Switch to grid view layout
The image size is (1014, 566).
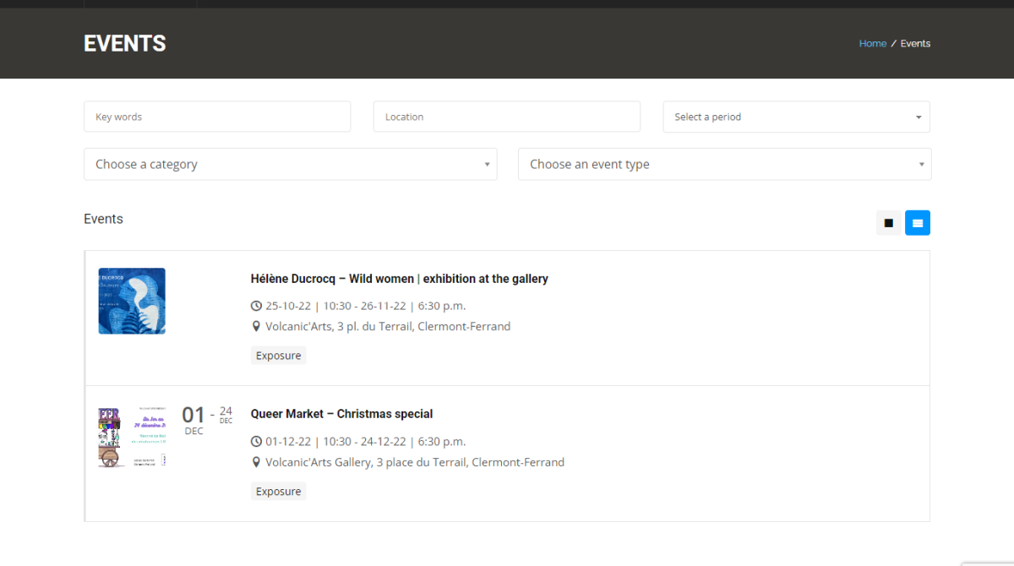888,223
